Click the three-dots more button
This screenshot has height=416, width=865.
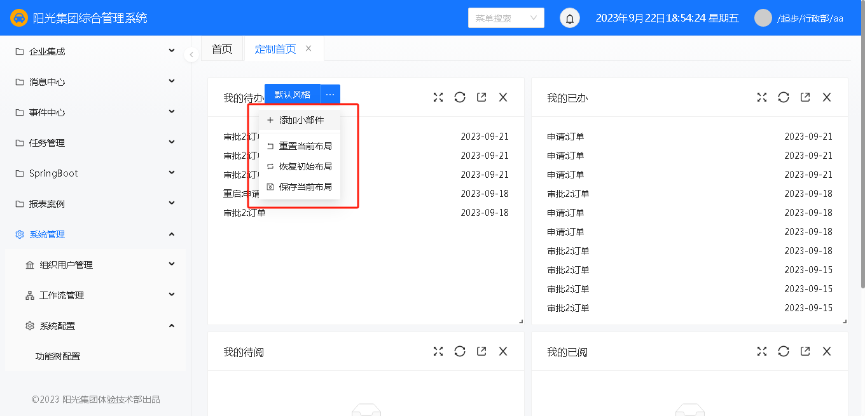click(330, 95)
